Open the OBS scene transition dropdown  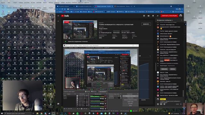[x=114, y=96]
